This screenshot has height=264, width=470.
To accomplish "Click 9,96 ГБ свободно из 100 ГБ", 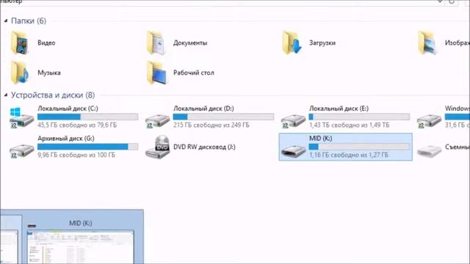I will [x=76, y=155].
